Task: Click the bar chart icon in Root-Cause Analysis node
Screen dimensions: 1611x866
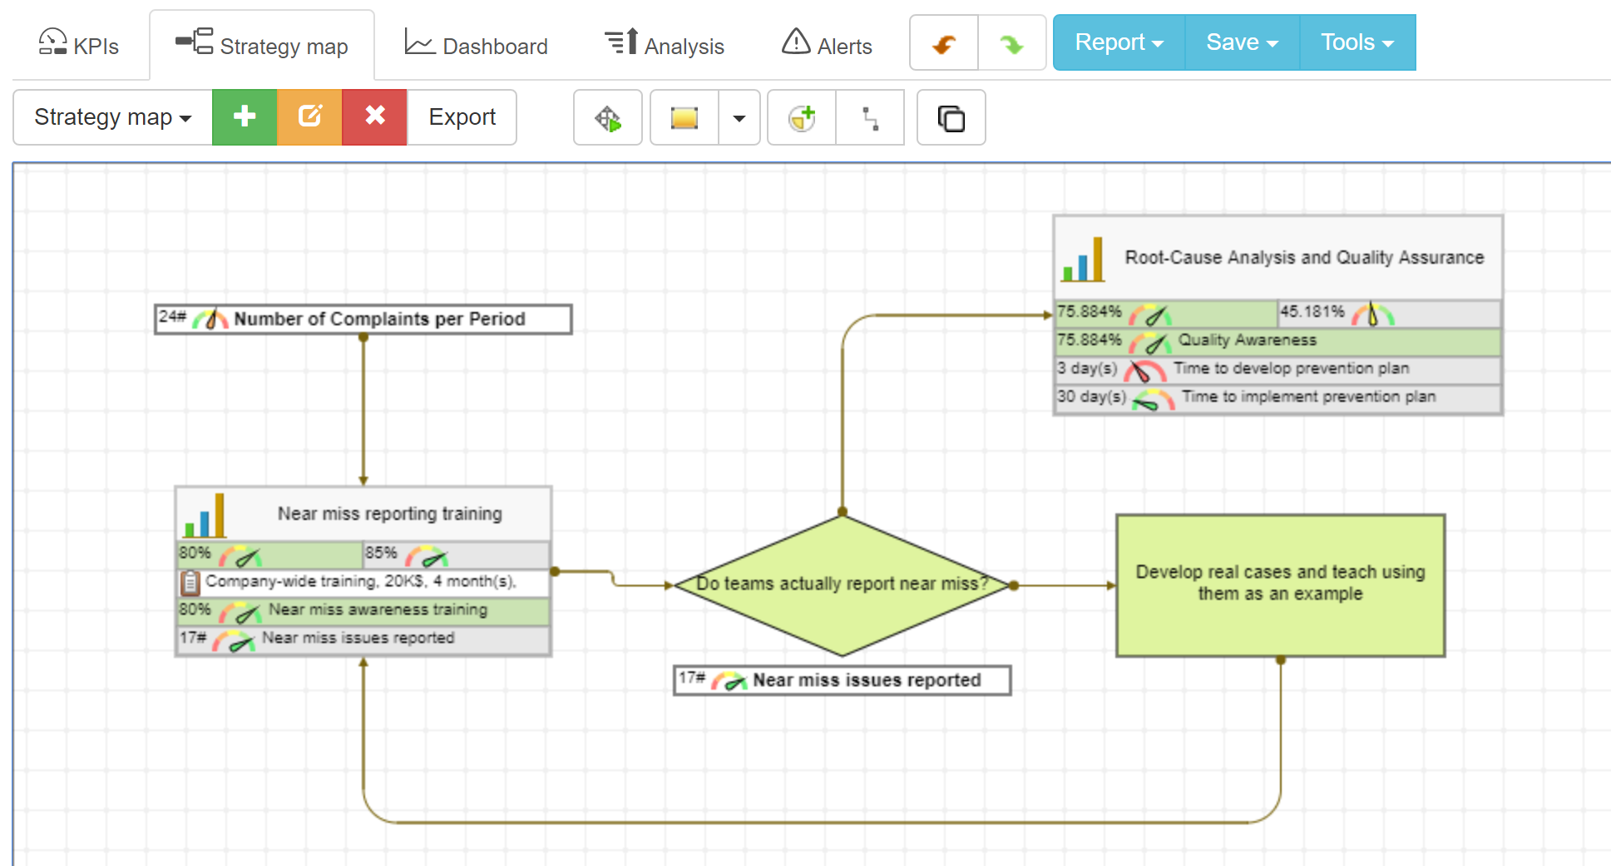Action: pyautogui.click(x=1083, y=259)
